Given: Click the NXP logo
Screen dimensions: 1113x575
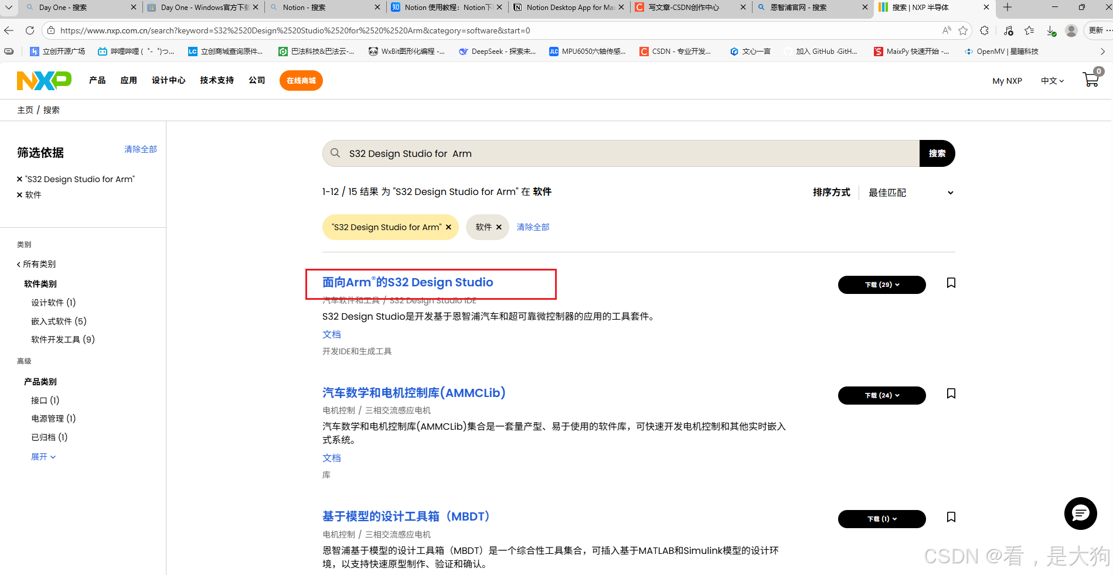Looking at the screenshot, I should [44, 80].
